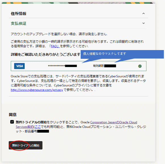Select the 支払検証 section header
This screenshot has width=165, height=164.
point(18,23)
